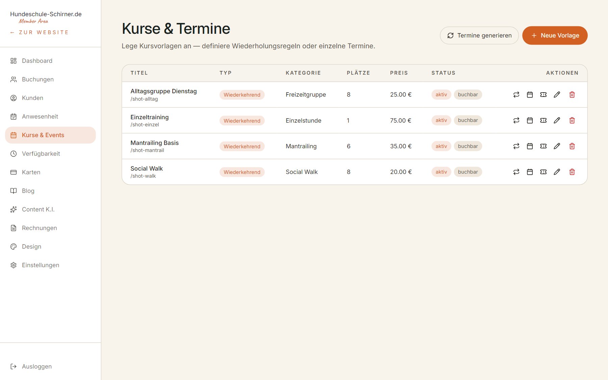This screenshot has height=380, width=608.
Task: Click the Alltagsgruppe Dienstag title text
Action: [163, 91]
